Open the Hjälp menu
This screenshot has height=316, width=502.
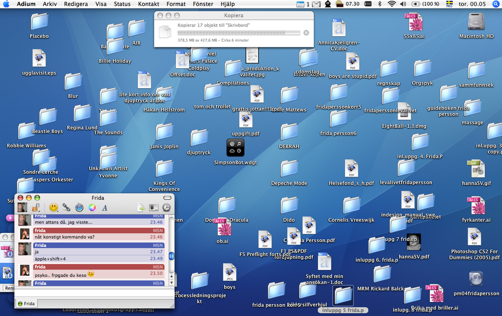click(x=227, y=4)
